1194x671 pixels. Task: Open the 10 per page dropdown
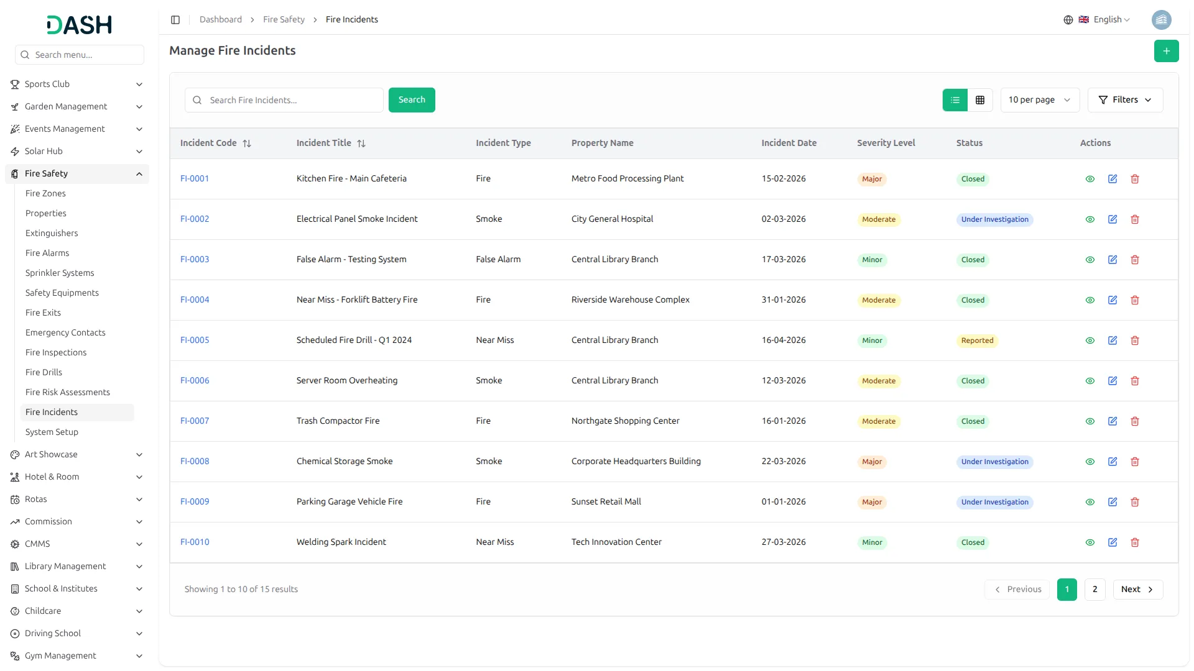1039,100
